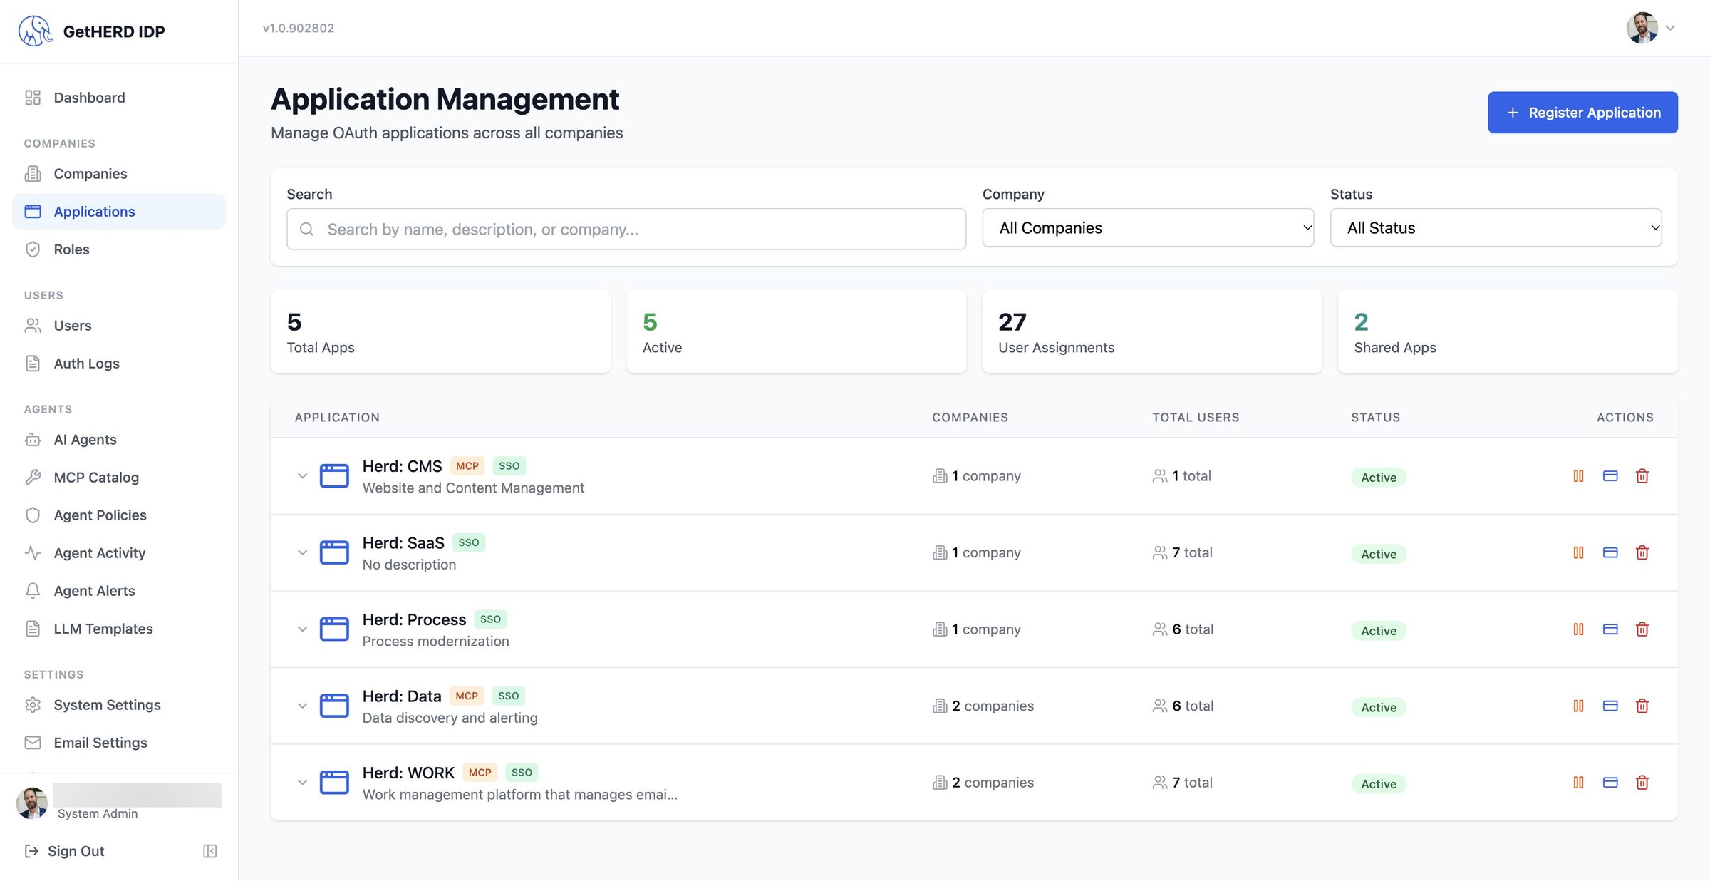Open the Companies sidebar item
This screenshot has width=1710, height=881.
(x=119, y=174)
